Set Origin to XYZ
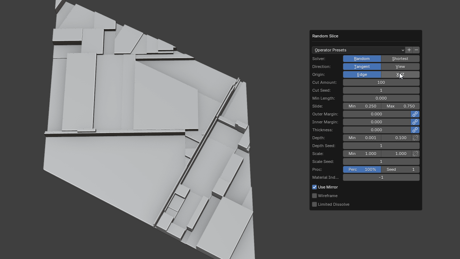The width and height of the screenshot is (460, 259). coord(400,74)
